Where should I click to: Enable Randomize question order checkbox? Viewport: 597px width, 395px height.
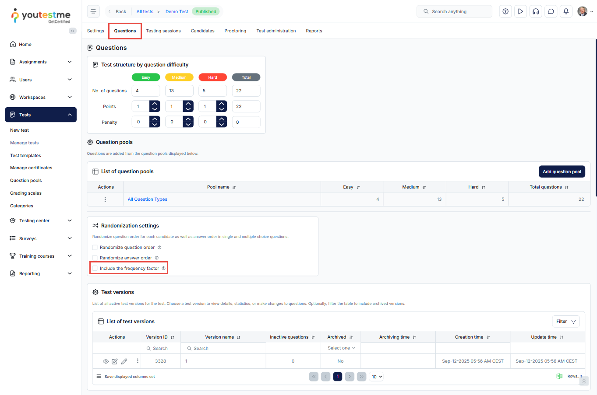click(x=95, y=248)
